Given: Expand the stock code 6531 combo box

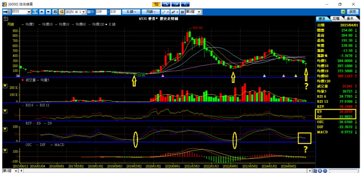Looking at the screenshot, I should pos(29,12).
